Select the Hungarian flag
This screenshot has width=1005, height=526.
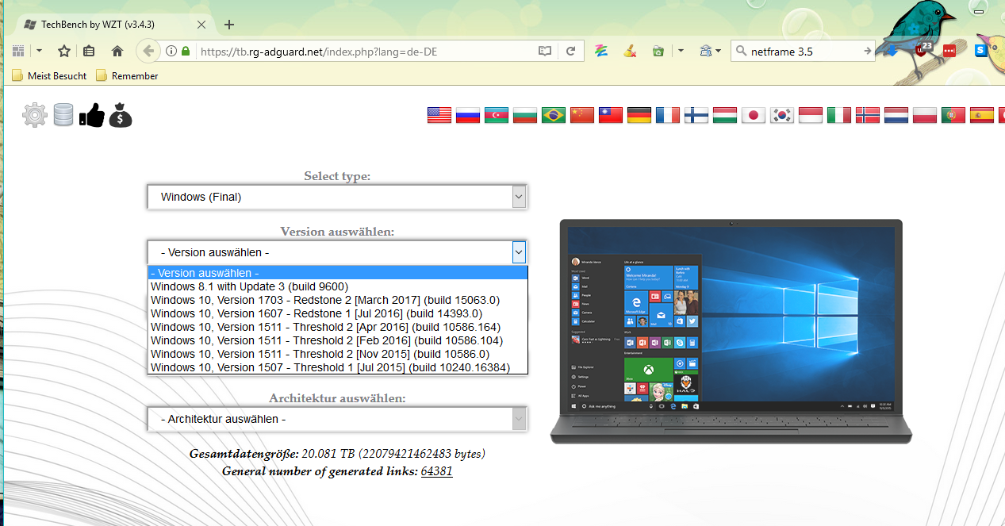(x=725, y=115)
